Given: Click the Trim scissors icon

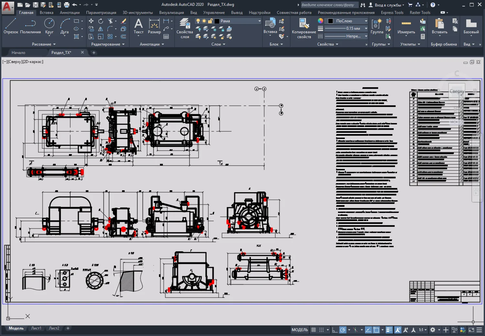Looking at the screenshot, I should click(110, 21).
